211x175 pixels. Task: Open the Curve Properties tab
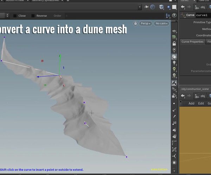pos(192,42)
